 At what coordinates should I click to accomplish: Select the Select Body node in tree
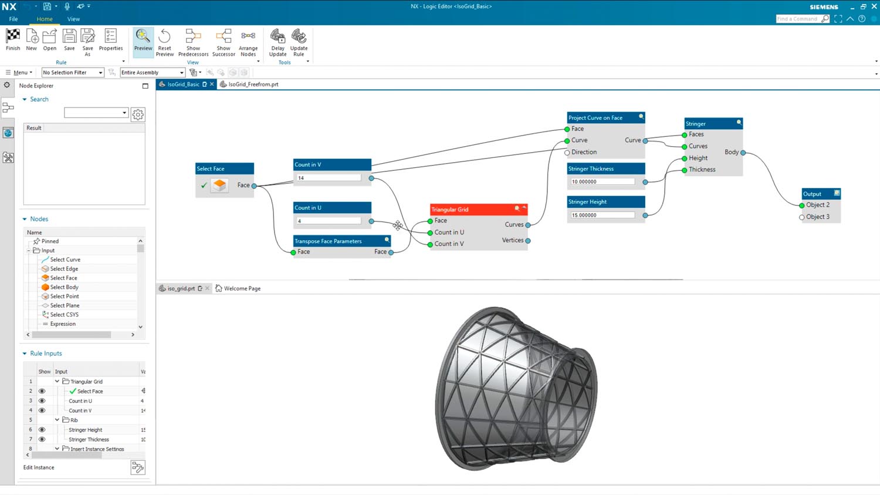[64, 287]
